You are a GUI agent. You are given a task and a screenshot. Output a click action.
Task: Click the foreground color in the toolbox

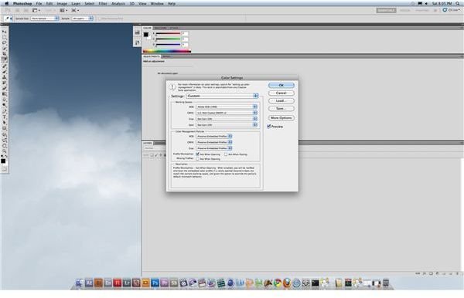pyautogui.click(x=3, y=161)
